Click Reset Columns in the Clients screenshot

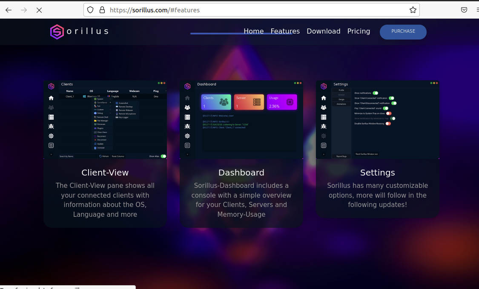point(118,156)
